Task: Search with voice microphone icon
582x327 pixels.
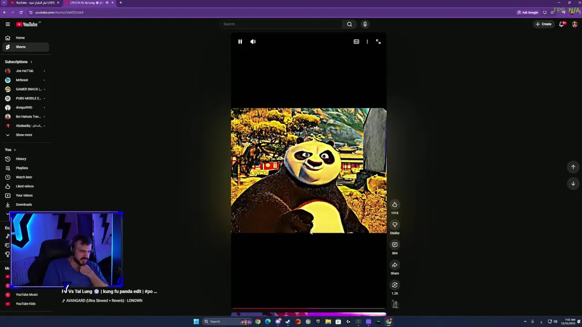Action: [x=365, y=24]
